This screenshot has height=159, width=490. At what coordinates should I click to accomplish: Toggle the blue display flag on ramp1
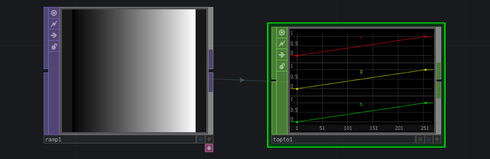201,139
